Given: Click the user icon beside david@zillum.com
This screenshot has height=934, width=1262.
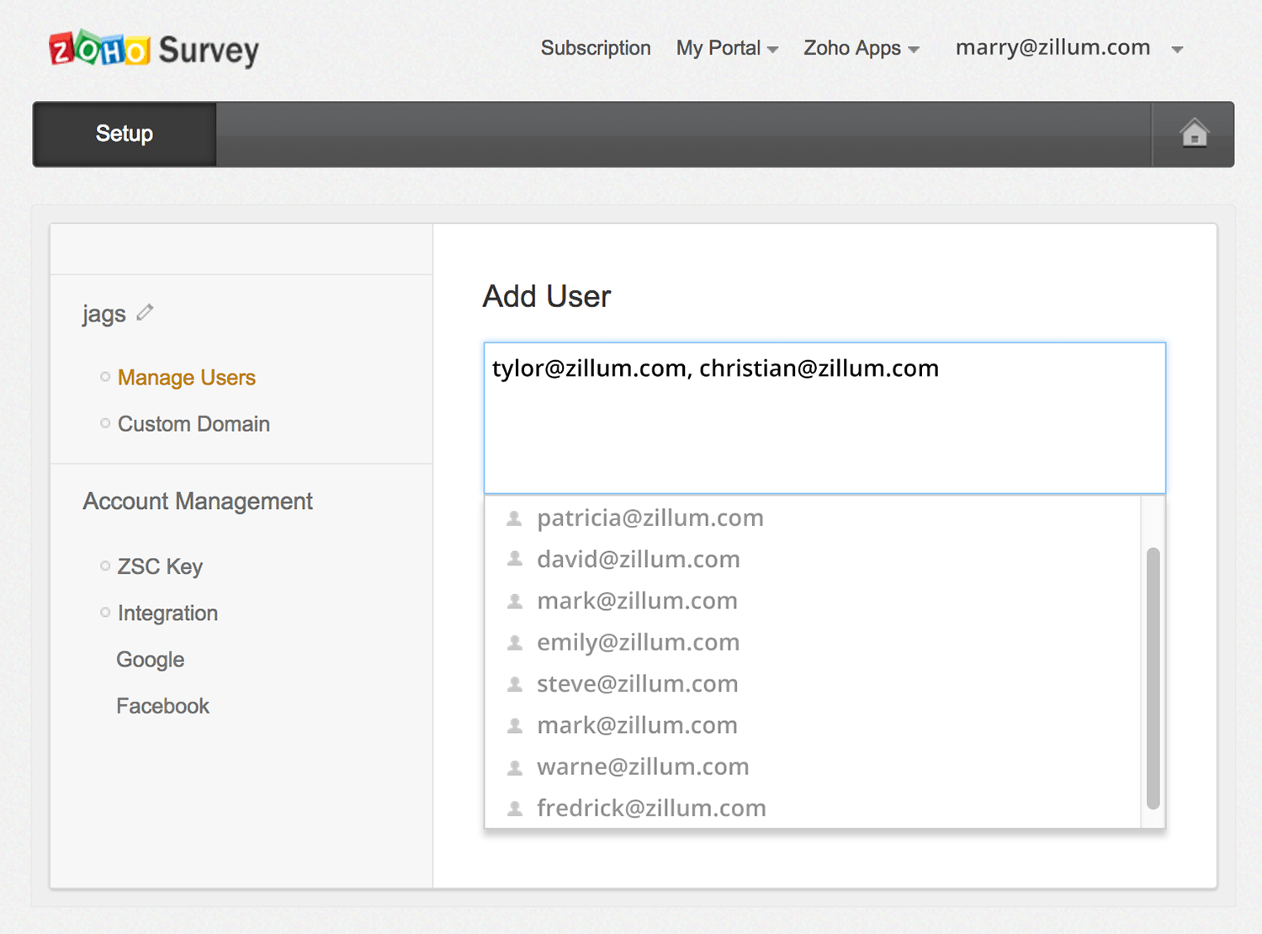Looking at the screenshot, I should pyautogui.click(x=514, y=559).
